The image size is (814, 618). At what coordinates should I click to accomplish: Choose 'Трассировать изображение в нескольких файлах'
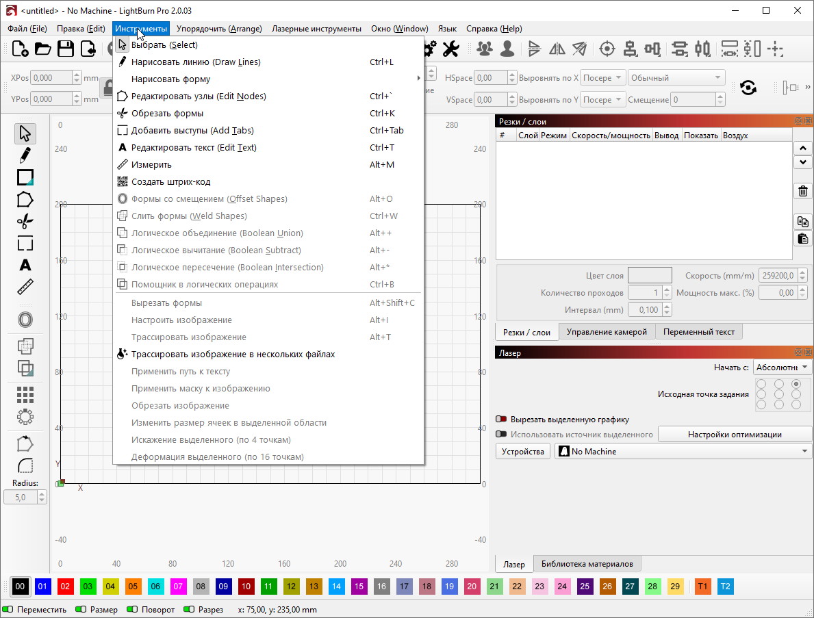tap(268, 355)
